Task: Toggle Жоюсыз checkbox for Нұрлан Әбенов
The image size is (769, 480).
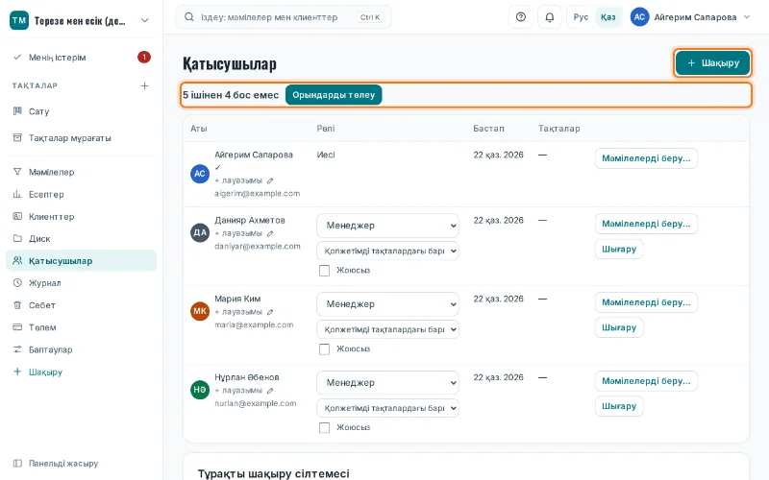Action: point(324,427)
